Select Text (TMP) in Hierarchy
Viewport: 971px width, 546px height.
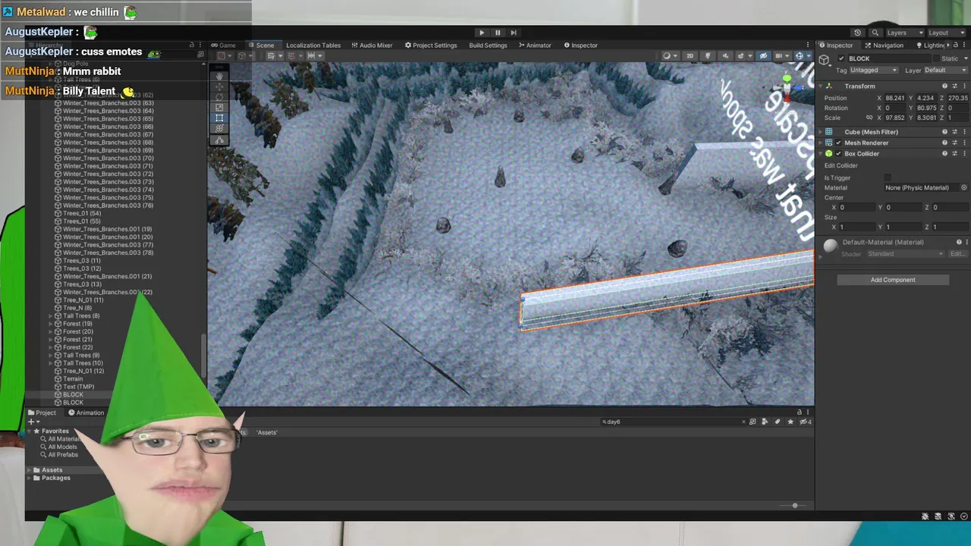[78, 387]
